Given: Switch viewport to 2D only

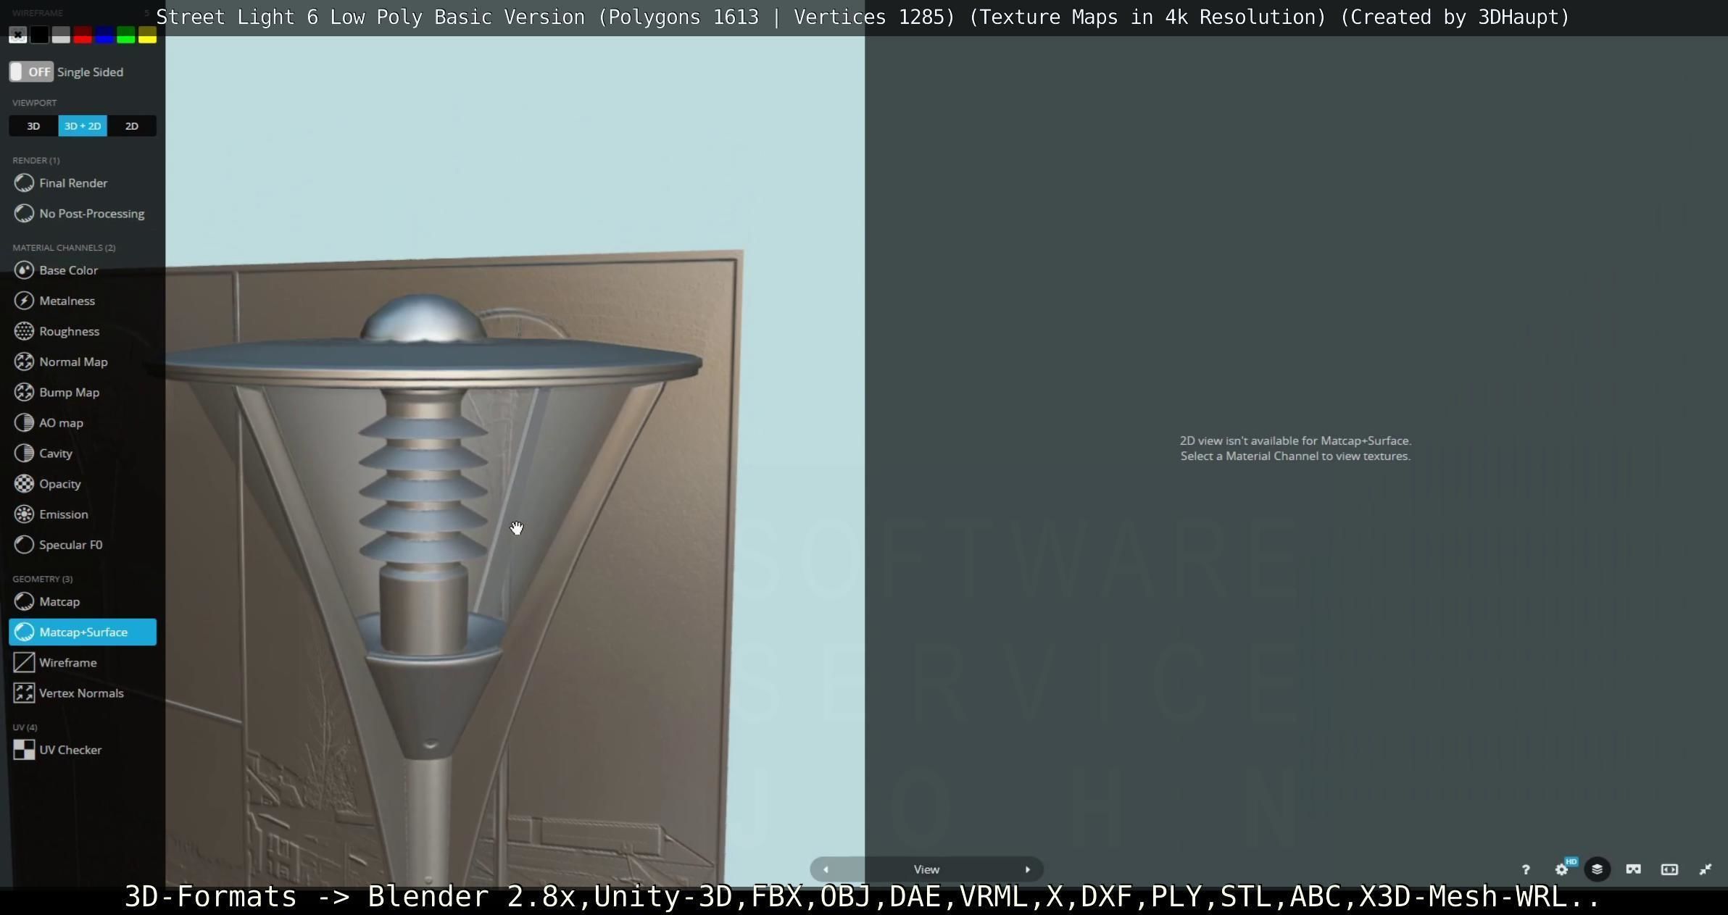Looking at the screenshot, I should click(132, 126).
